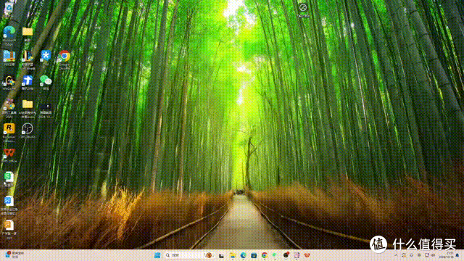Open the green app icon on taskbar
This screenshot has width=464, height=261.
pos(275,255)
